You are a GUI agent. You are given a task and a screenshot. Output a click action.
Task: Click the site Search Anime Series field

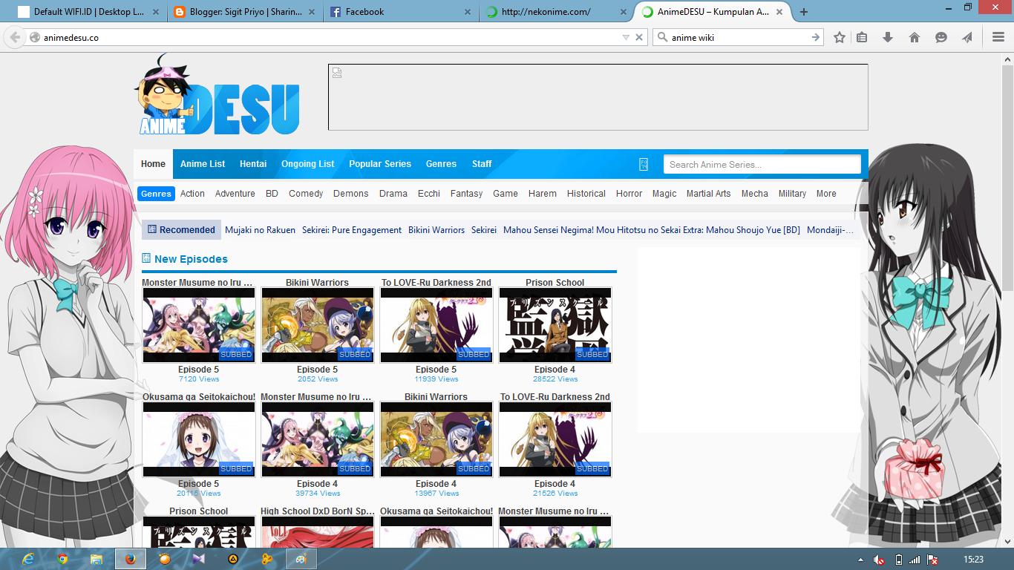click(x=762, y=164)
